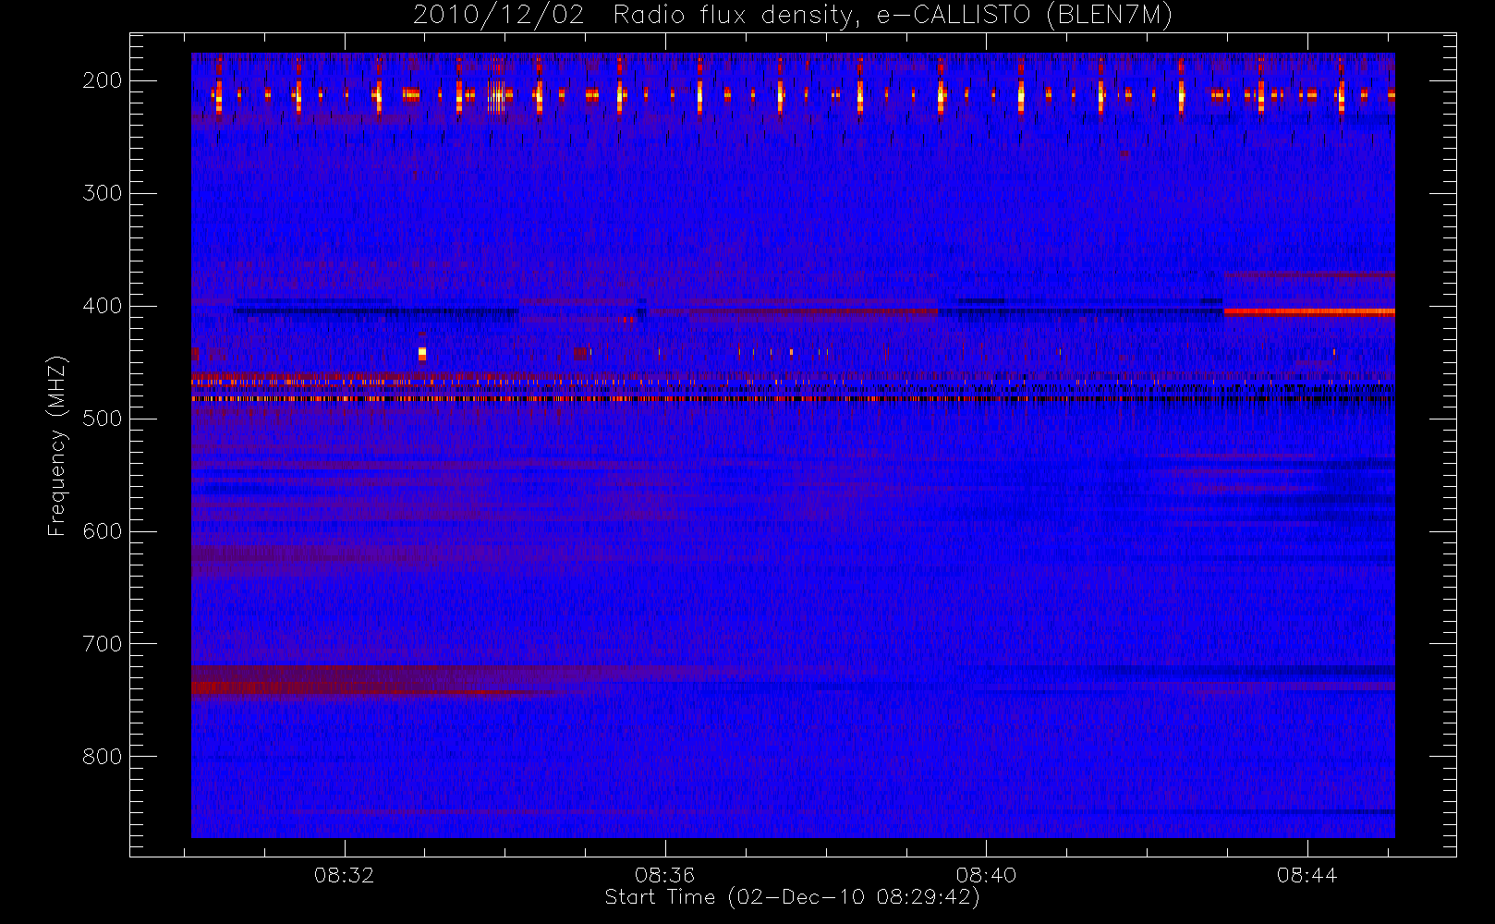Click the 08:36 time tick label
This screenshot has width=1495, height=924.
click(x=665, y=875)
